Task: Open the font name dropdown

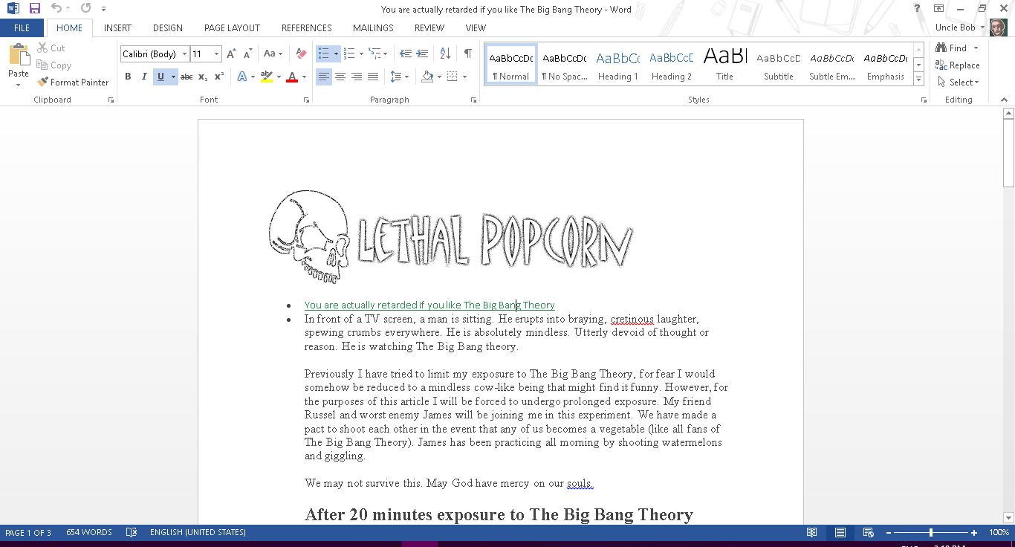Action: [x=185, y=54]
